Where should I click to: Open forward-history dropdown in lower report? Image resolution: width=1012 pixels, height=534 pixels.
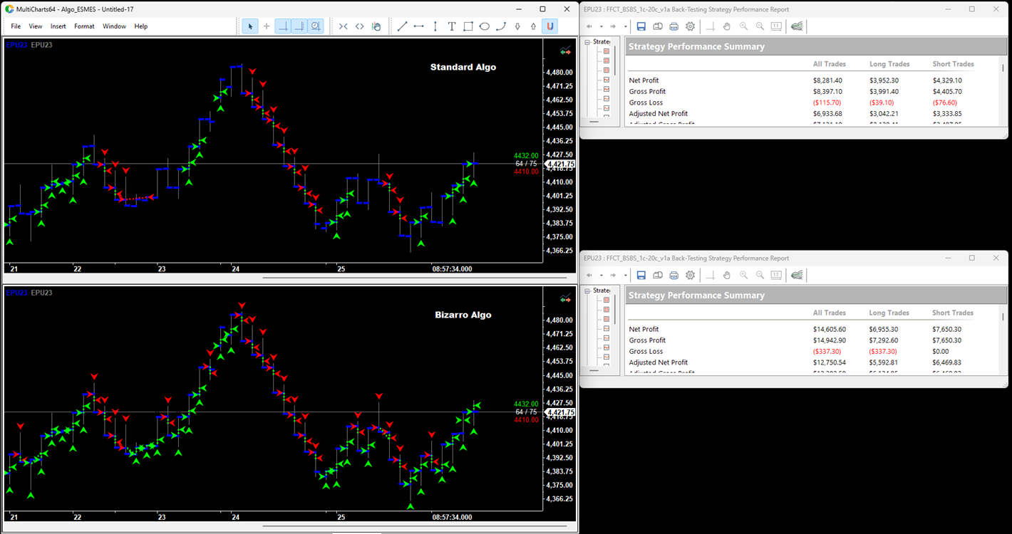click(625, 275)
